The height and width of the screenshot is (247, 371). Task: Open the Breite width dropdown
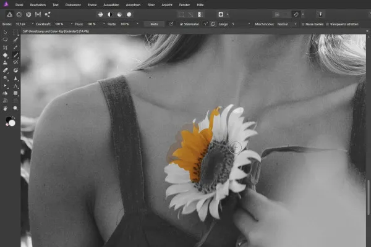tap(32, 24)
